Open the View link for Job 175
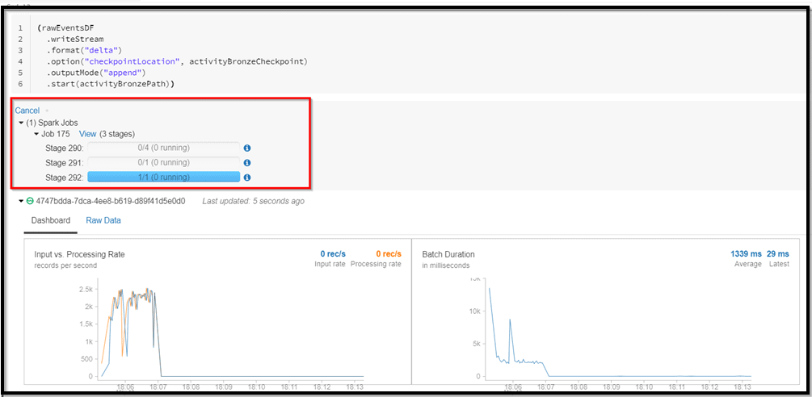Image resolution: width=812 pixels, height=397 pixels. coord(87,134)
